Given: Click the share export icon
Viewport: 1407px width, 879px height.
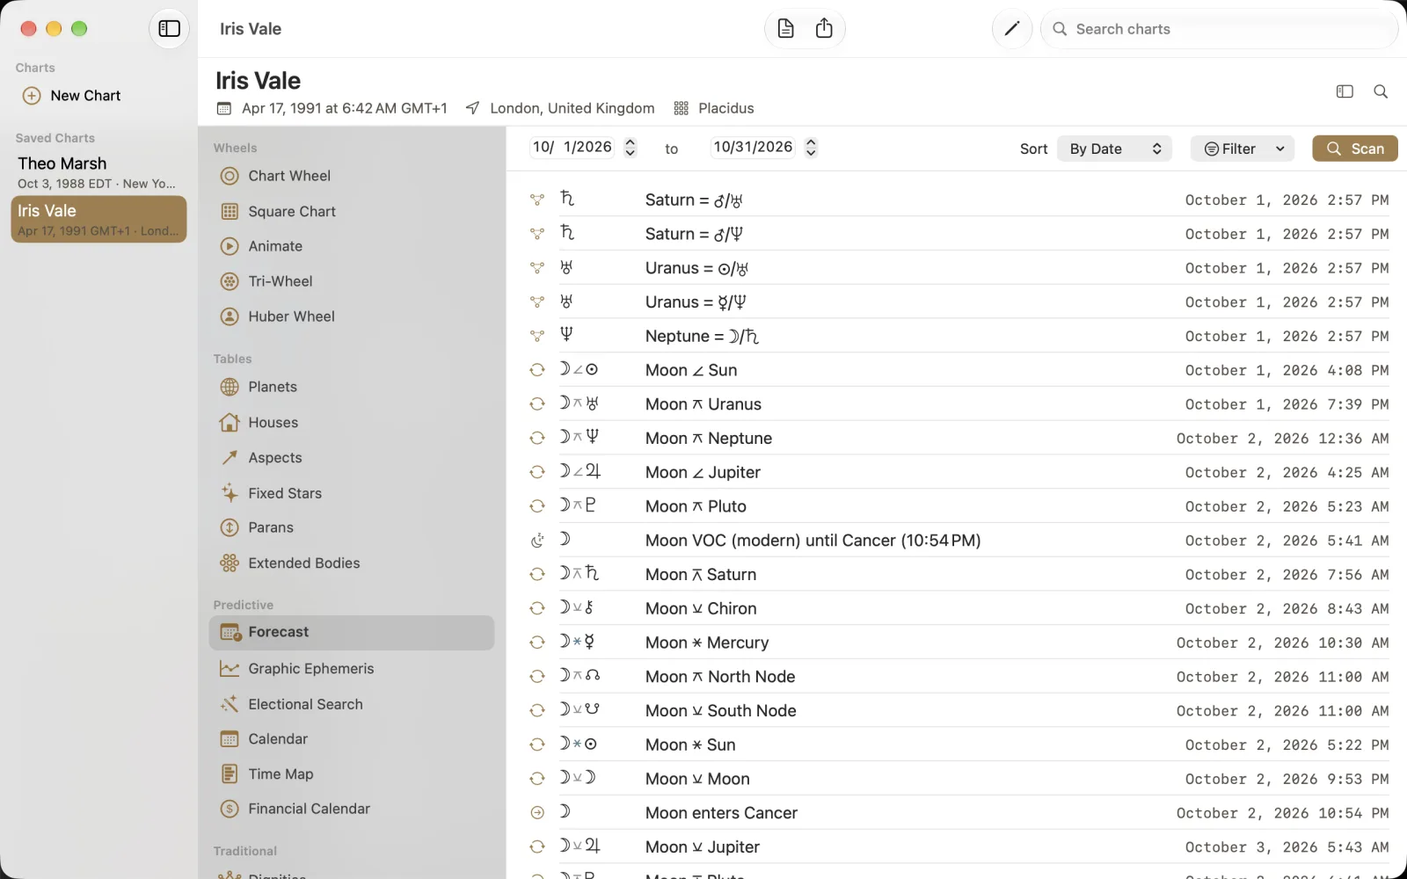Looking at the screenshot, I should click(x=824, y=29).
